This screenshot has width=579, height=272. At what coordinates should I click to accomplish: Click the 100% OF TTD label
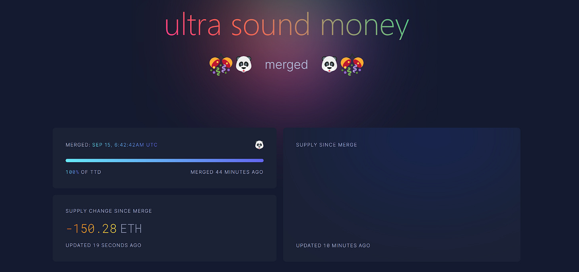click(83, 172)
